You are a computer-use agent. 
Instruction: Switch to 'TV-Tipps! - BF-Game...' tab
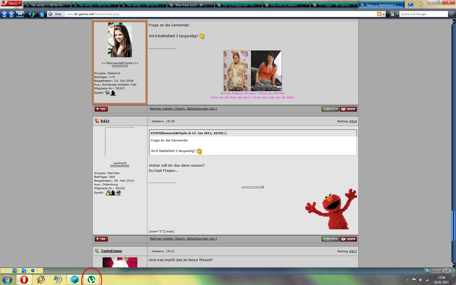tap(334, 5)
